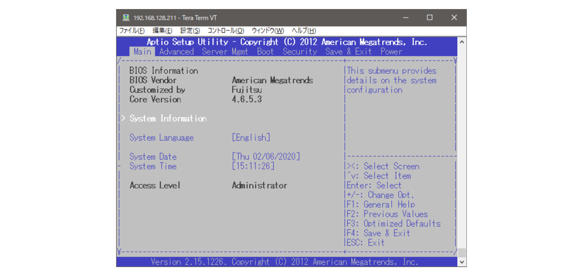
Task: Click the Access Level label
Action: 155,185
